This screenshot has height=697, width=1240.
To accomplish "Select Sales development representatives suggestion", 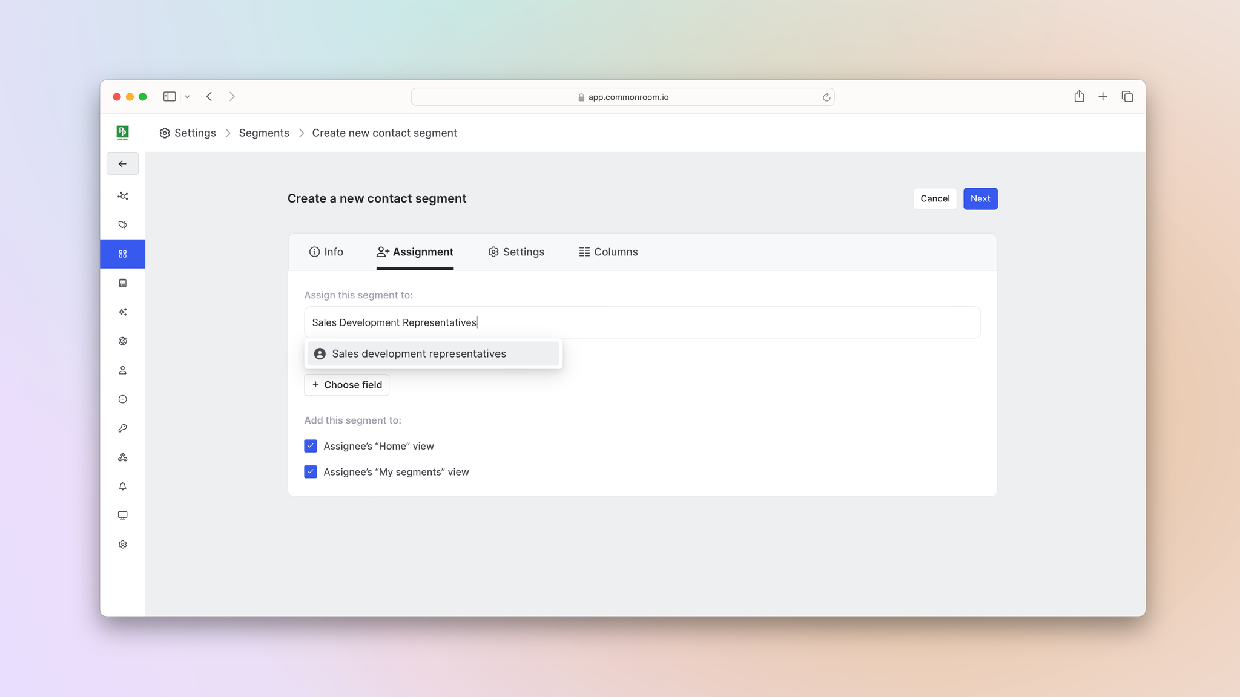I will click(433, 354).
